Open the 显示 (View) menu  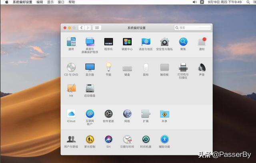coord(50,2)
